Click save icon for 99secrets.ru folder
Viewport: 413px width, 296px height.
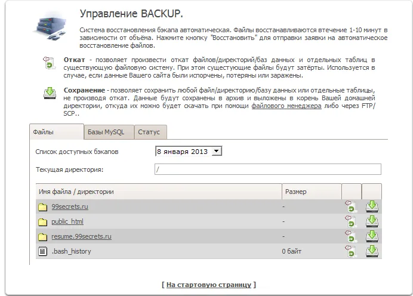pos(372,206)
